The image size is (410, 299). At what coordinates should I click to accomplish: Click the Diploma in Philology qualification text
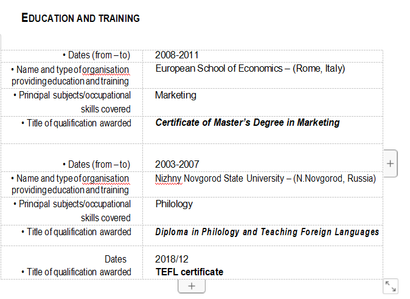(x=267, y=232)
